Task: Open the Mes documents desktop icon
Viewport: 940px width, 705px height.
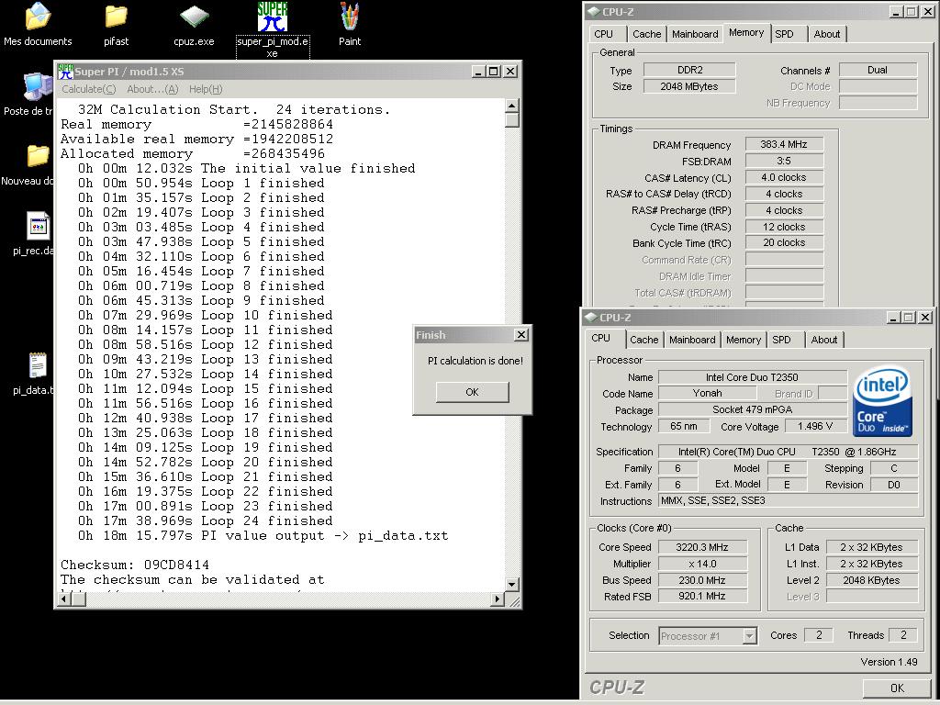Action: coord(38,17)
